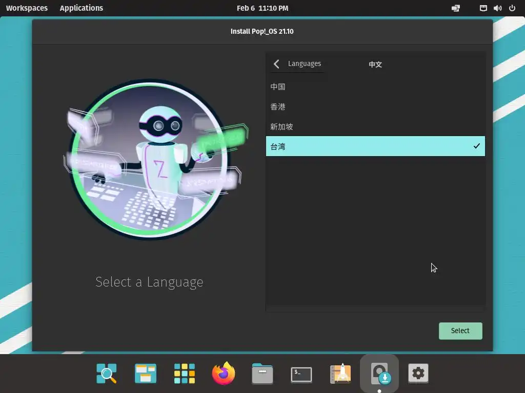The height and width of the screenshot is (393, 525).
Task: Go back using the Languages arrow
Action: point(276,64)
